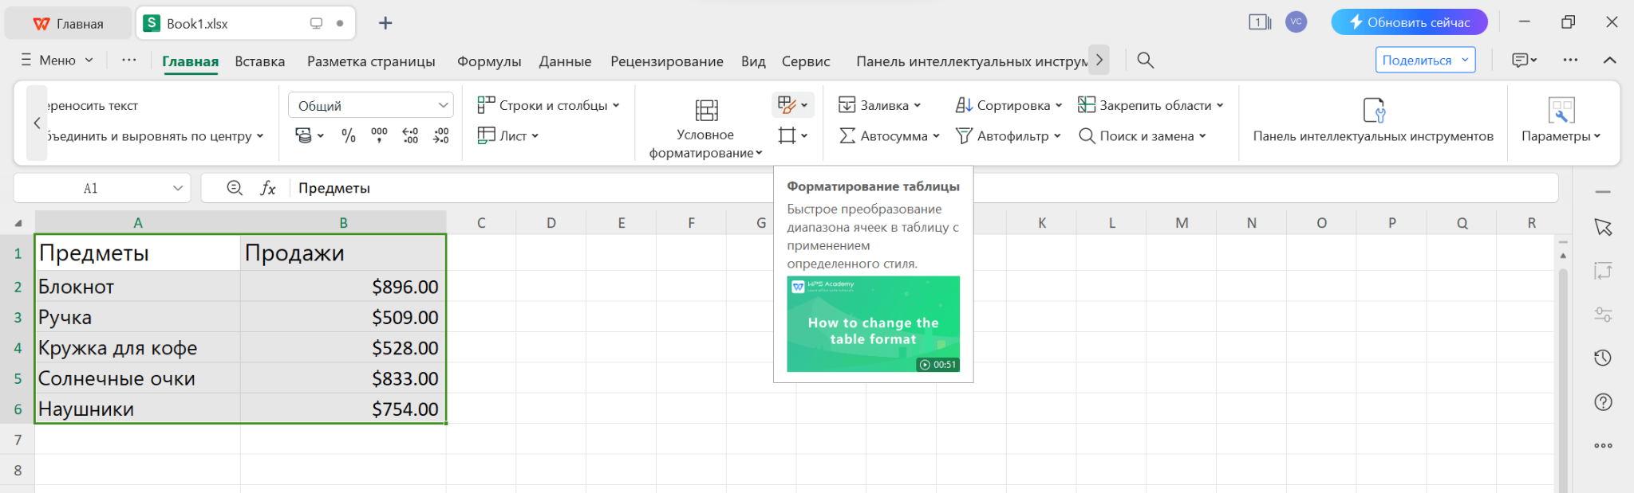Screen dimensions: 1634x493
Task: Click the percent style icon
Action: click(x=349, y=136)
